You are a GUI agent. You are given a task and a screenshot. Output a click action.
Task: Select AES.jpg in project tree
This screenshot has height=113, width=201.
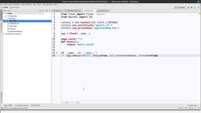pos(12,19)
